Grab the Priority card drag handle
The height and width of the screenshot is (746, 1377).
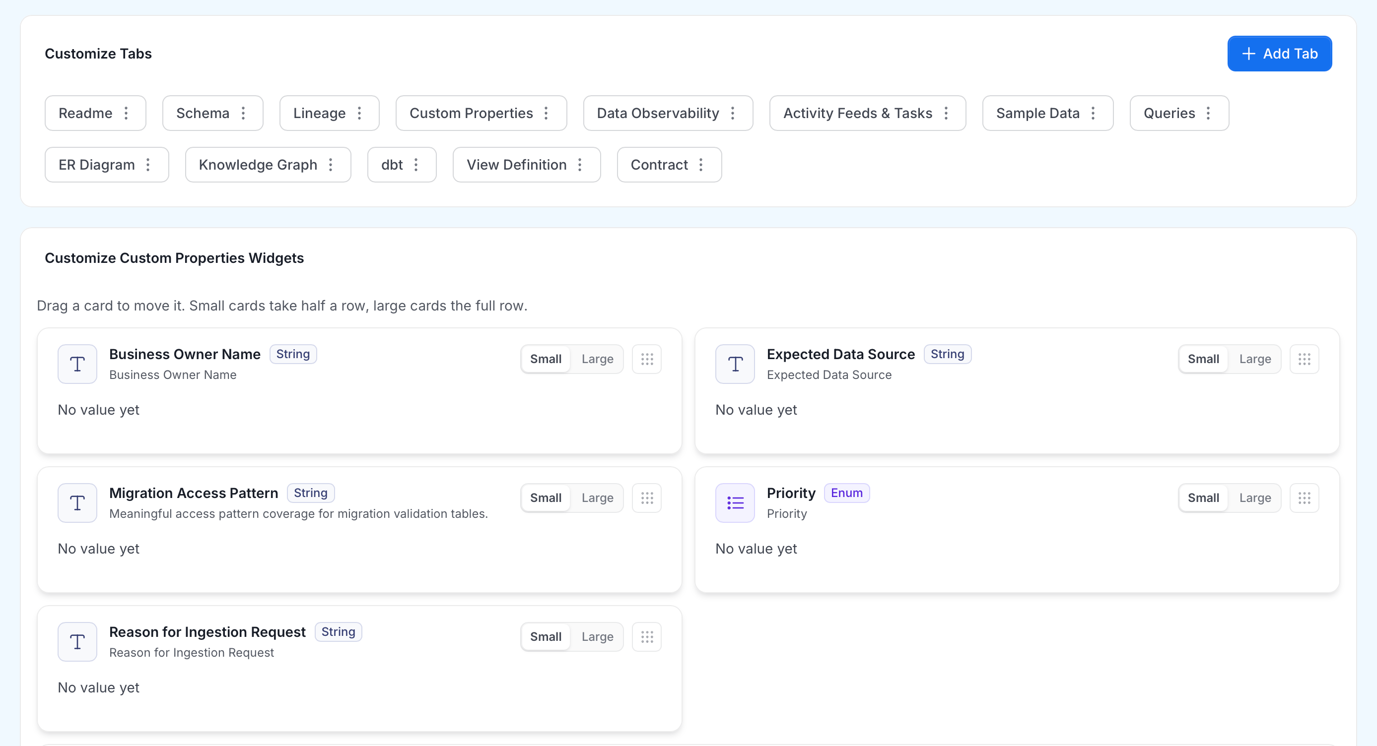1305,497
